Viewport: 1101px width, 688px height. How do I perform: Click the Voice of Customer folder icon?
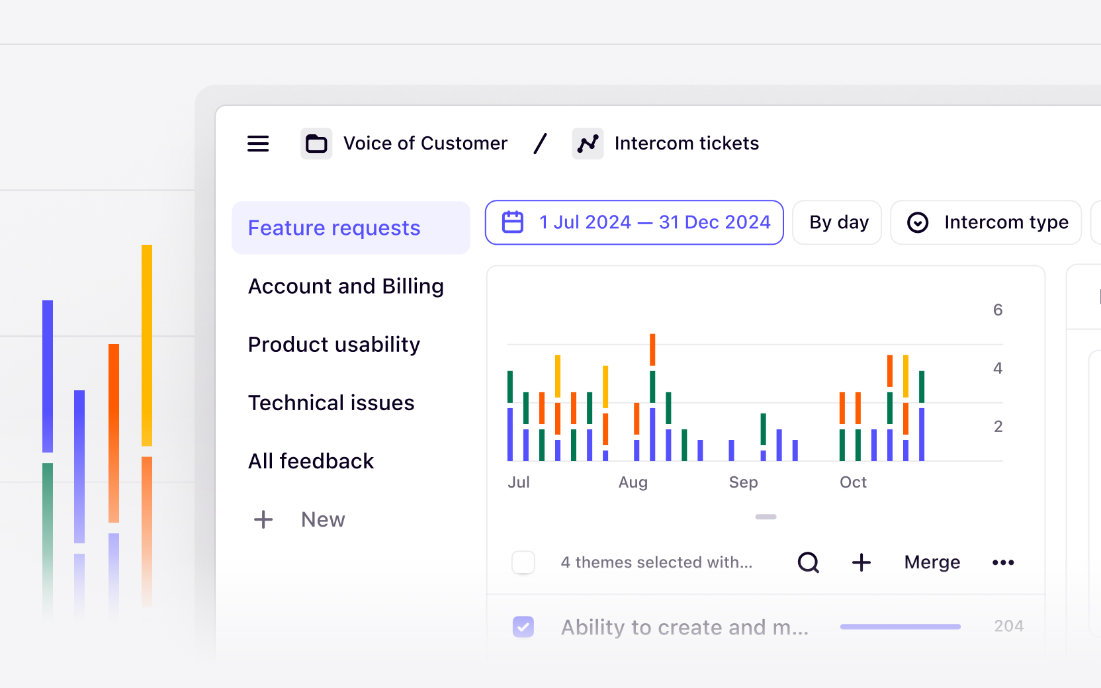point(316,143)
